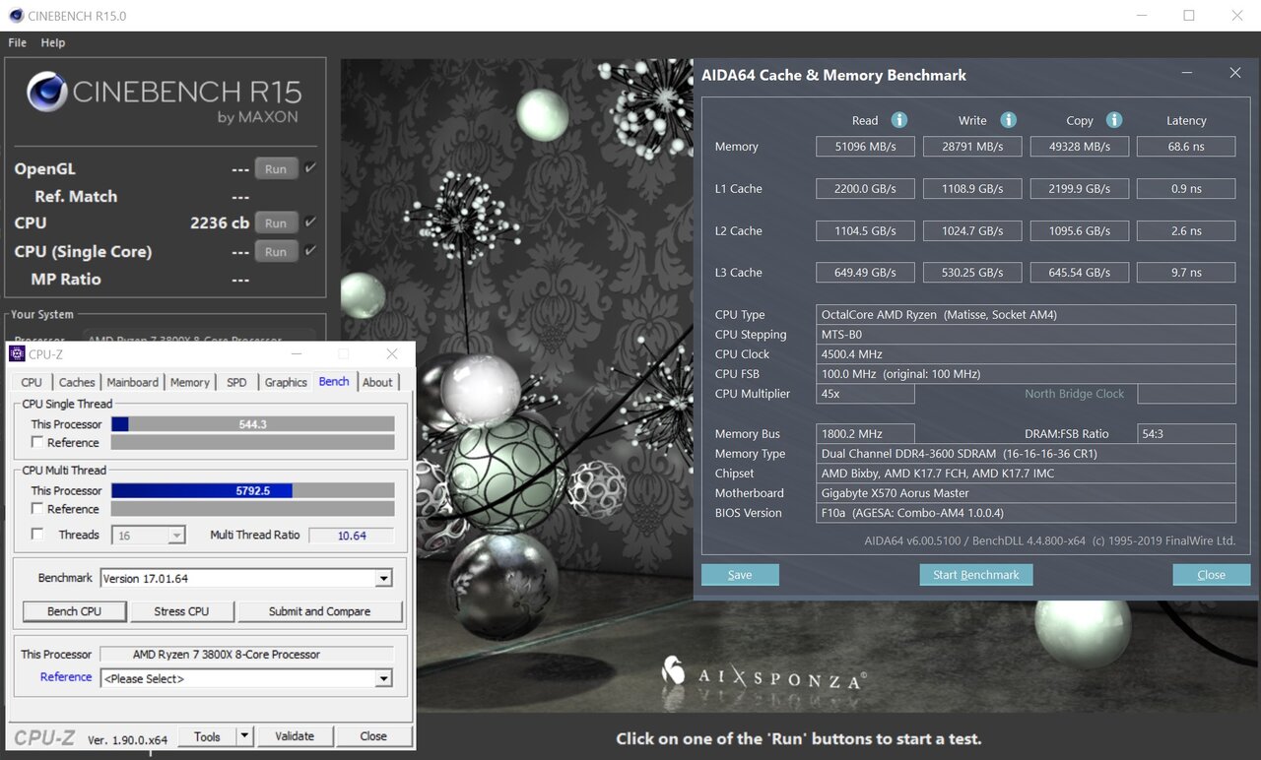Enable Reference checkbox under CPU Multi Thread
Image resolution: width=1261 pixels, height=760 pixels.
tap(36, 509)
